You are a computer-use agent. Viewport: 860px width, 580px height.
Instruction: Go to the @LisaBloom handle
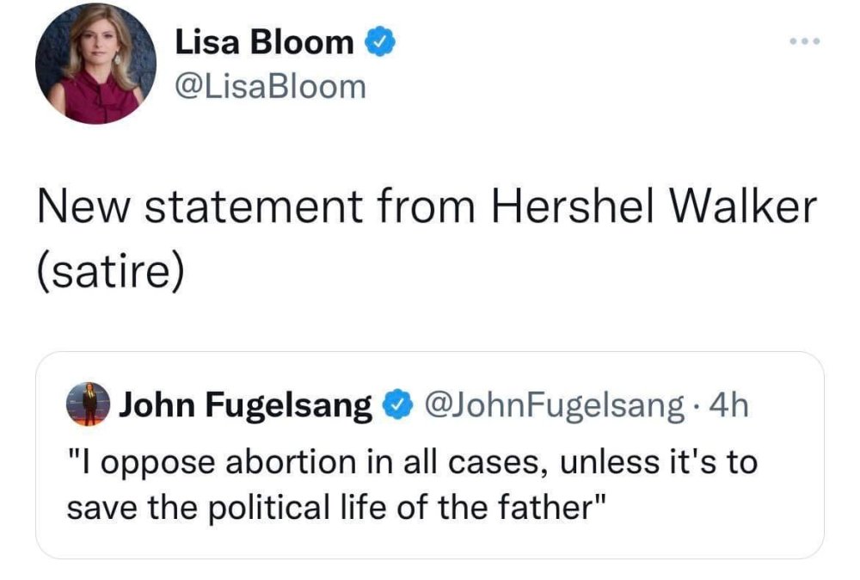coord(270,86)
